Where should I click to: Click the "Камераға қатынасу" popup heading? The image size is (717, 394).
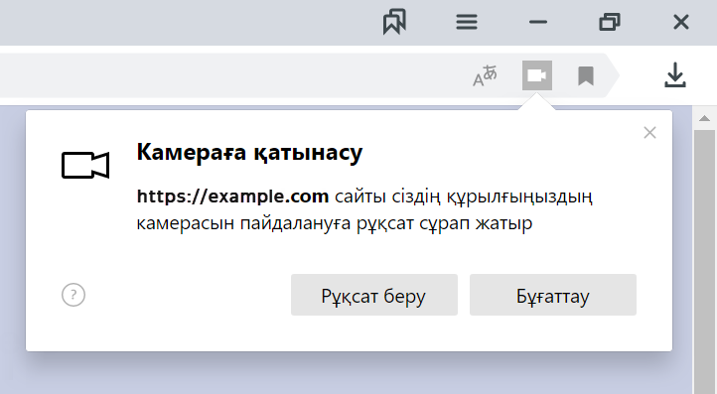pos(249,152)
